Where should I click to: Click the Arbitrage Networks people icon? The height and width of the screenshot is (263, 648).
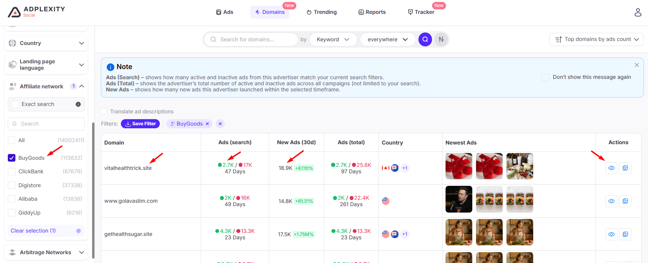tap(13, 252)
